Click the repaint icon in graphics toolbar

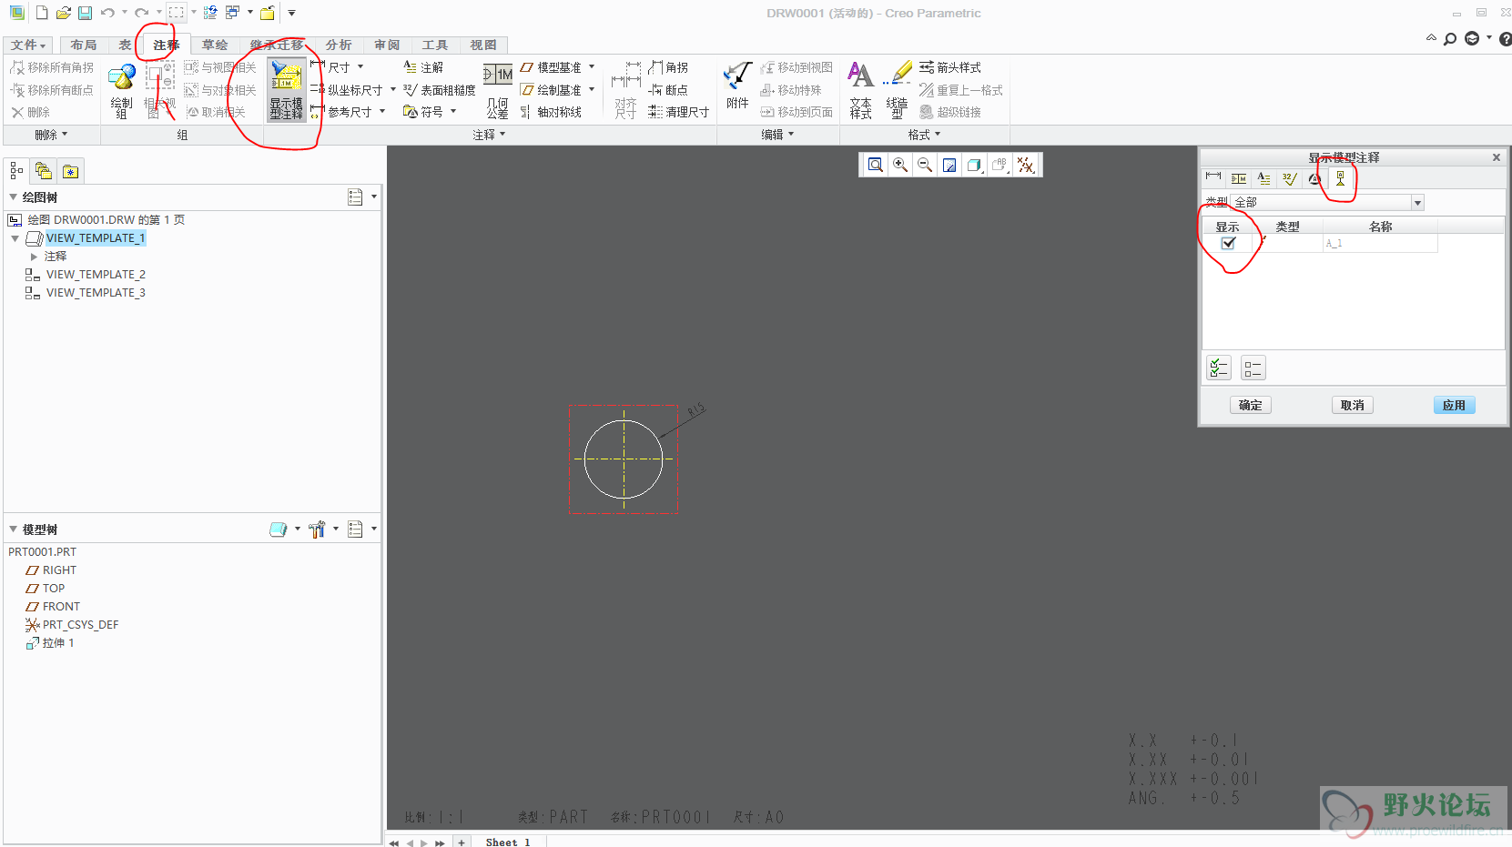click(949, 165)
